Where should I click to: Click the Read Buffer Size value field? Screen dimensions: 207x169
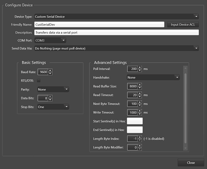pyautogui.click(x=132, y=86)
